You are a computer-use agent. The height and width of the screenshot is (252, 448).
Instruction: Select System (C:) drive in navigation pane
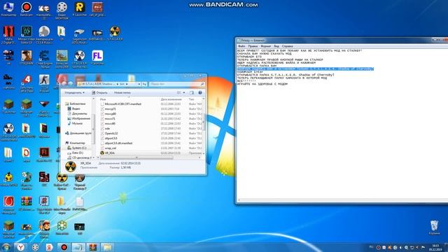click(x=77, y=148)
